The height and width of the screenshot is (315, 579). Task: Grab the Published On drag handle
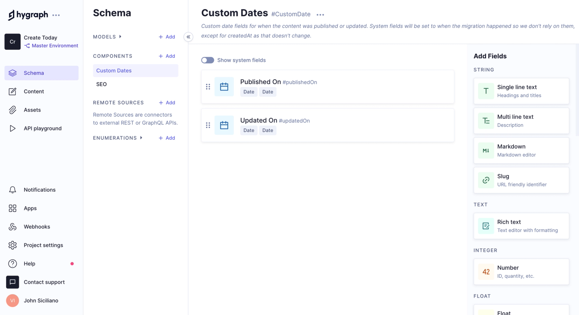pyautogui.click(x=208, y=87)
